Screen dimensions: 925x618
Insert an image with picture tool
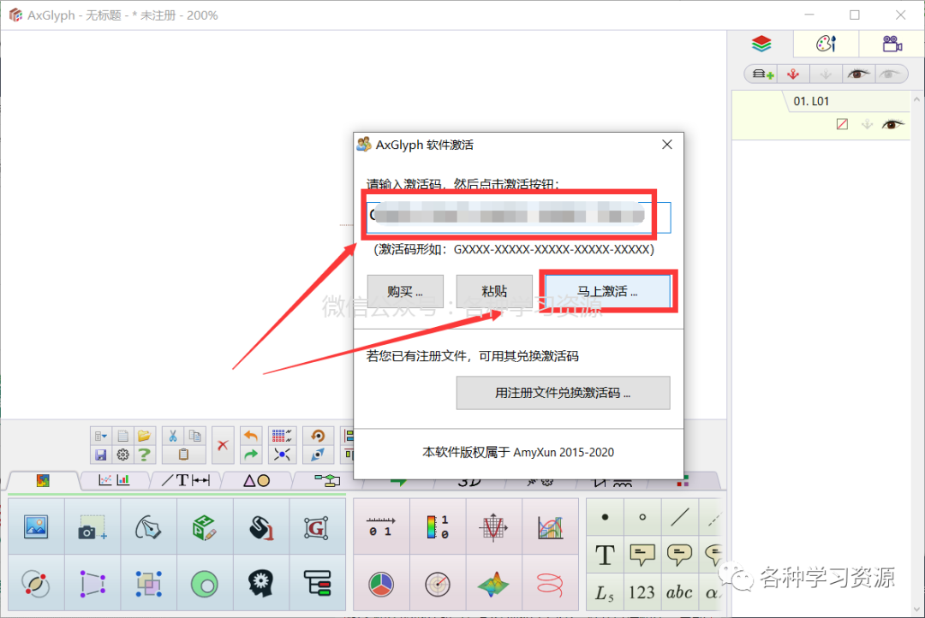[36, 526]
